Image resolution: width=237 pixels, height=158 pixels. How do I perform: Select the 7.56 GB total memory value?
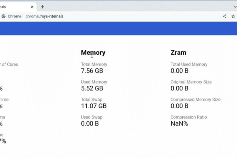pyautogui.click(x=92, y=71)
